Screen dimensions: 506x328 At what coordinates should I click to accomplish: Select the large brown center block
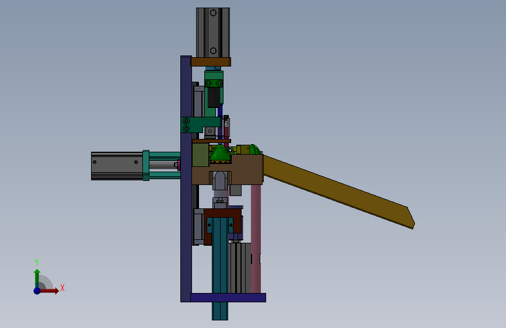click(246, 169)
